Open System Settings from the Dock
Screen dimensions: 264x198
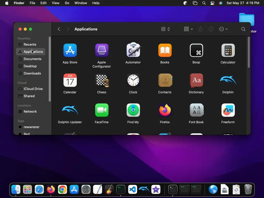[x=86, y=189]
